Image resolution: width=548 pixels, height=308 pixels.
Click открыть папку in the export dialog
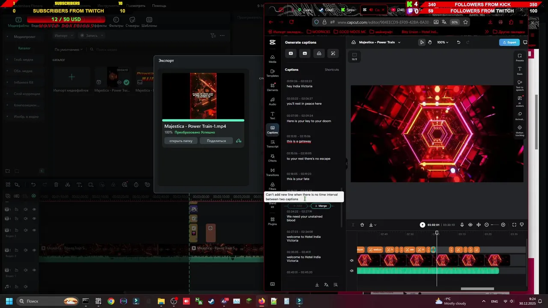click(181, 141)
